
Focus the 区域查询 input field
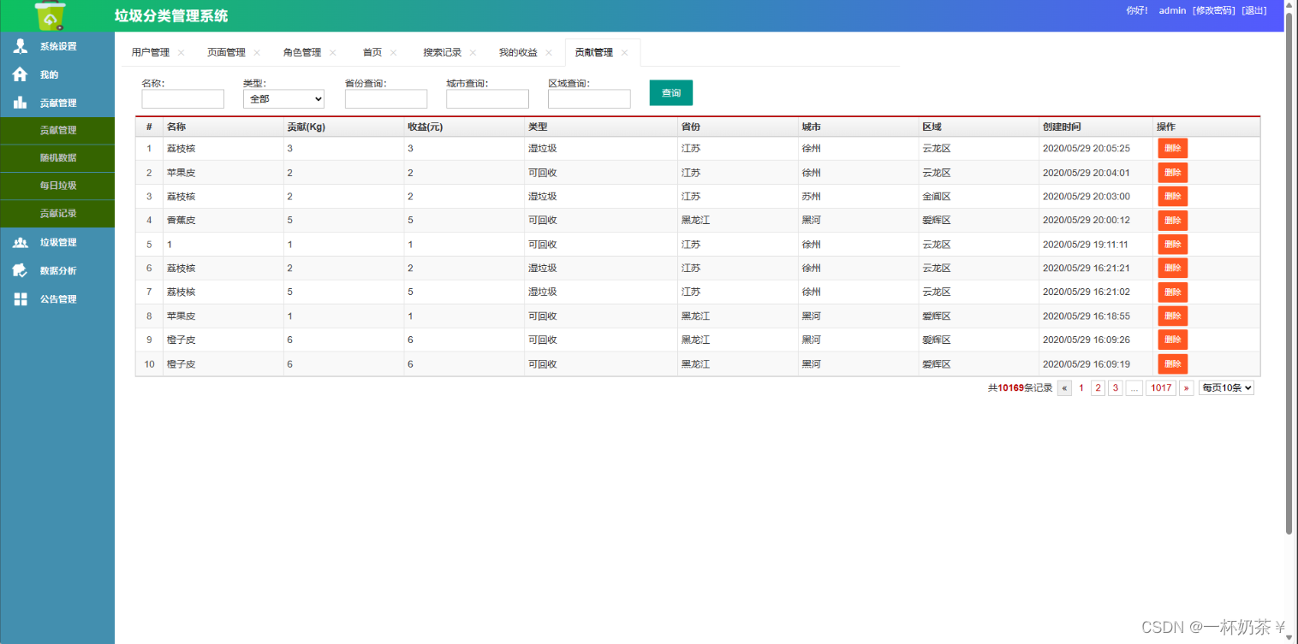tap(589, 99)
